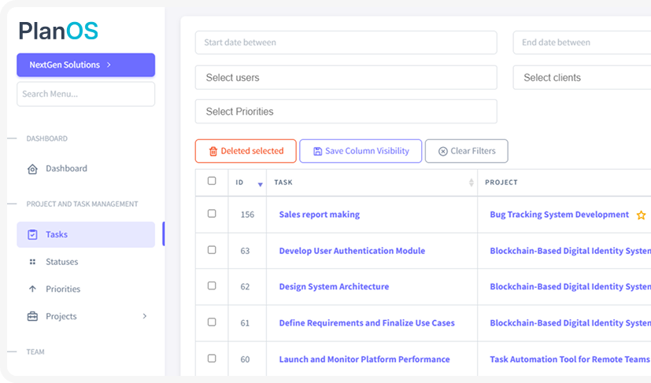
Task: Select the checkbox for task 62
Action: 212,286
